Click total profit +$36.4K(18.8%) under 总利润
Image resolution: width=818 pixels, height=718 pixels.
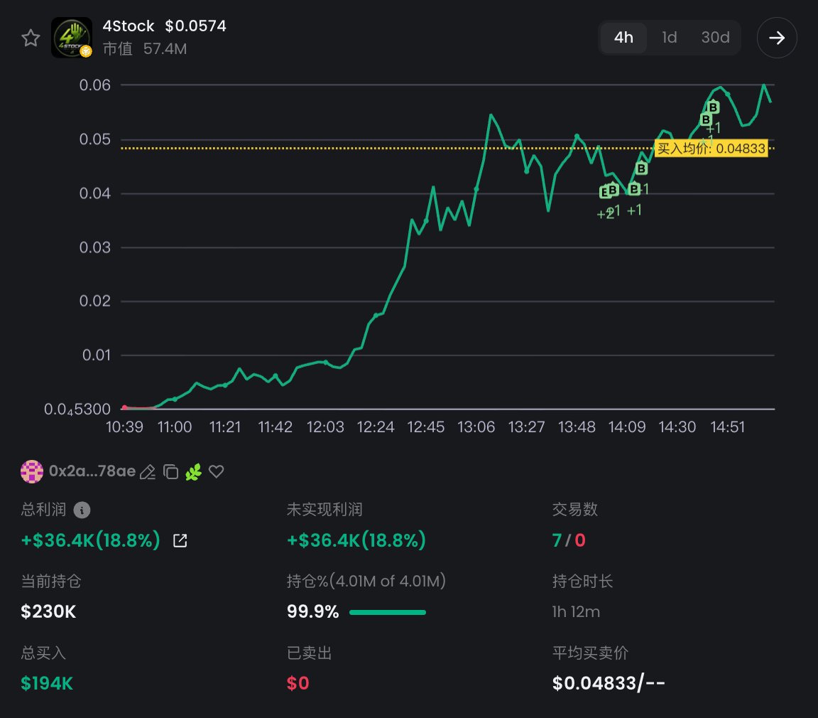[90, 540]
